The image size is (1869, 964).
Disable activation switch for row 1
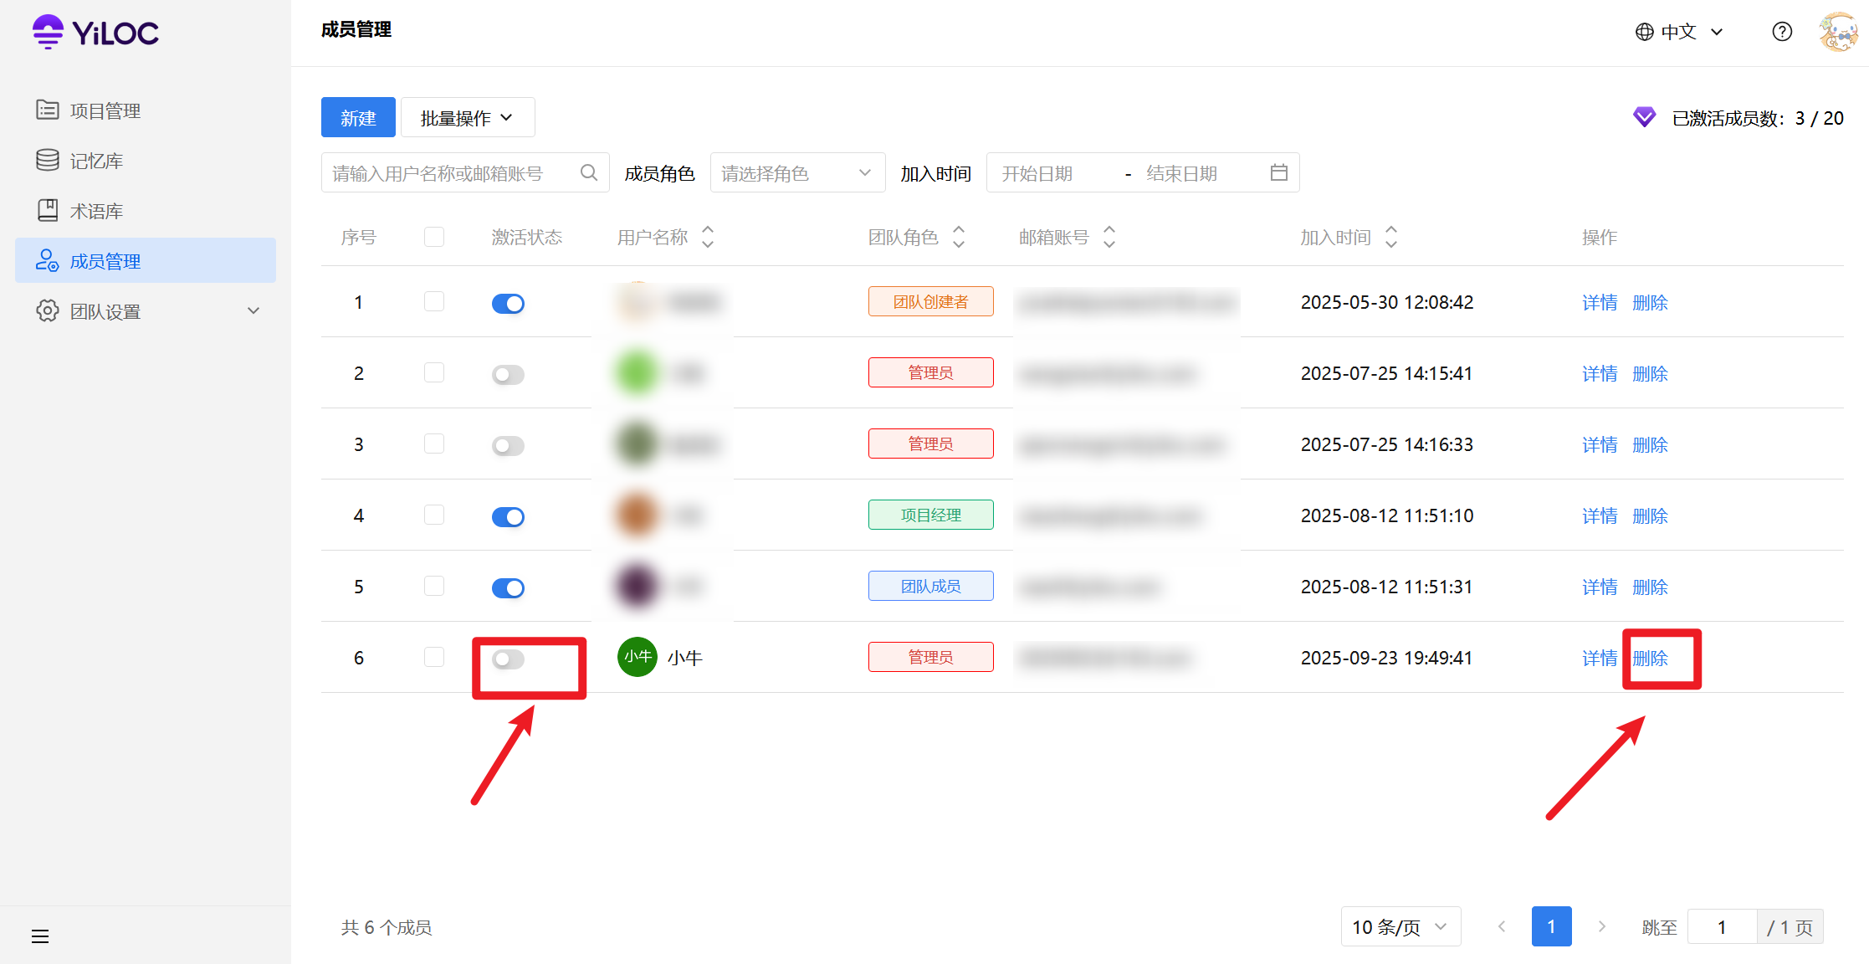(x=508, y=304)
